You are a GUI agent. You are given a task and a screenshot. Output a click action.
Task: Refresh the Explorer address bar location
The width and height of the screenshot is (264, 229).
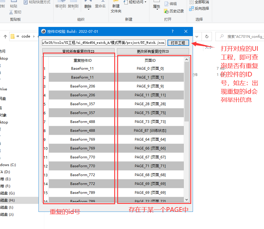click(x=207, y=36)
